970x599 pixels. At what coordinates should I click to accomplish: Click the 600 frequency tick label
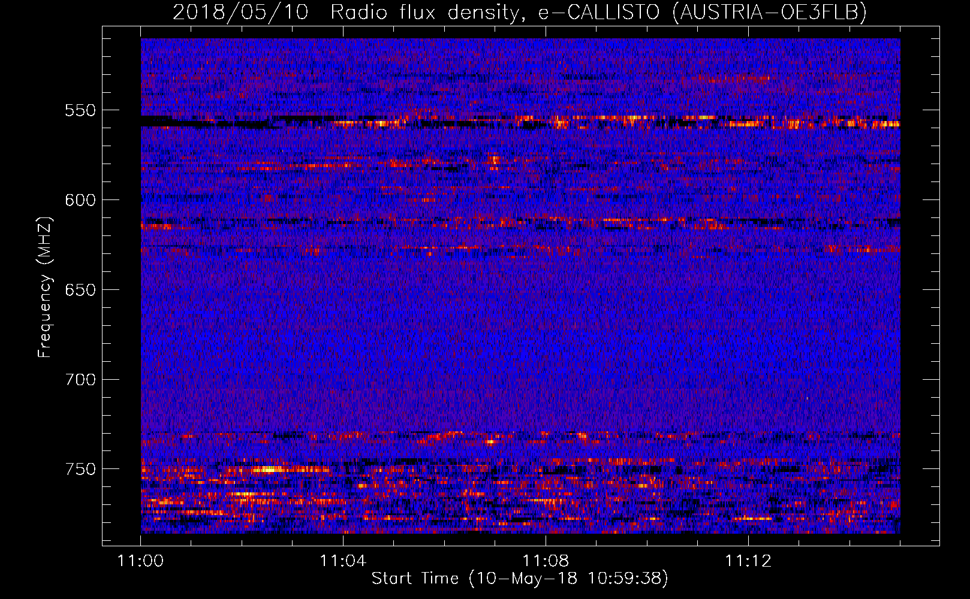click(x=80, y=200)
